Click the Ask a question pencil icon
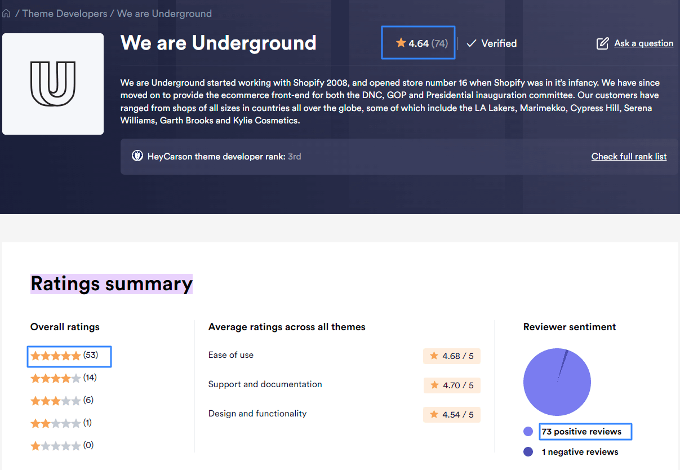The image size is (680, 470). [602, 43]
